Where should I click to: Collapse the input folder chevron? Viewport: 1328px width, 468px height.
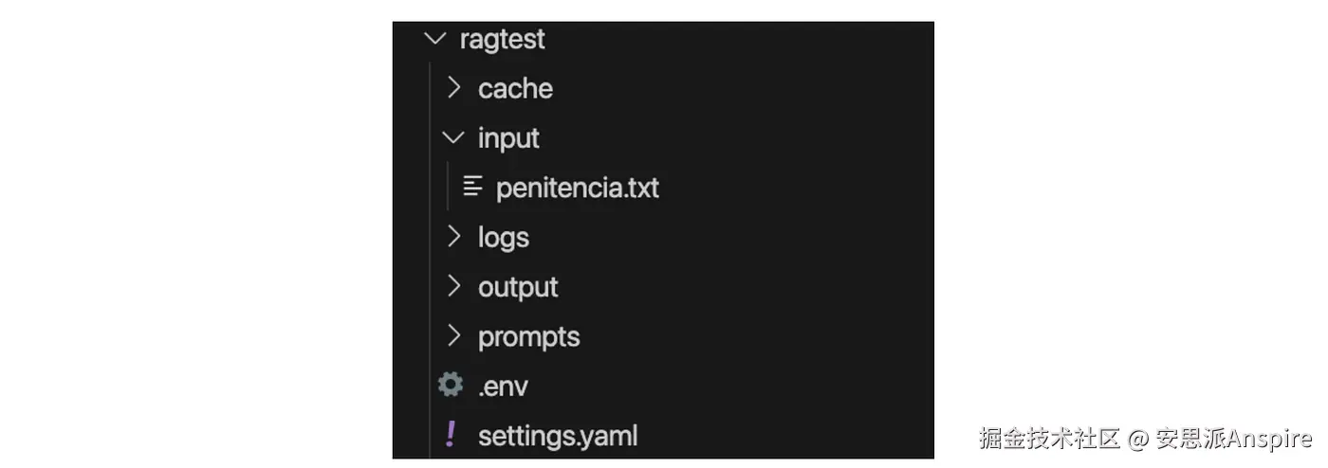coord(454,138)
